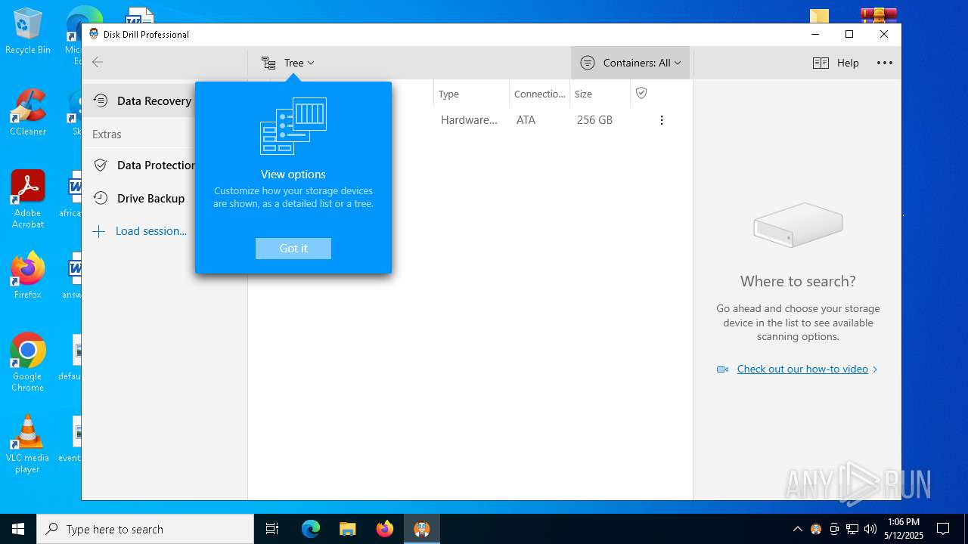Click the volume speaker tray icon

(x=870, y=529)
